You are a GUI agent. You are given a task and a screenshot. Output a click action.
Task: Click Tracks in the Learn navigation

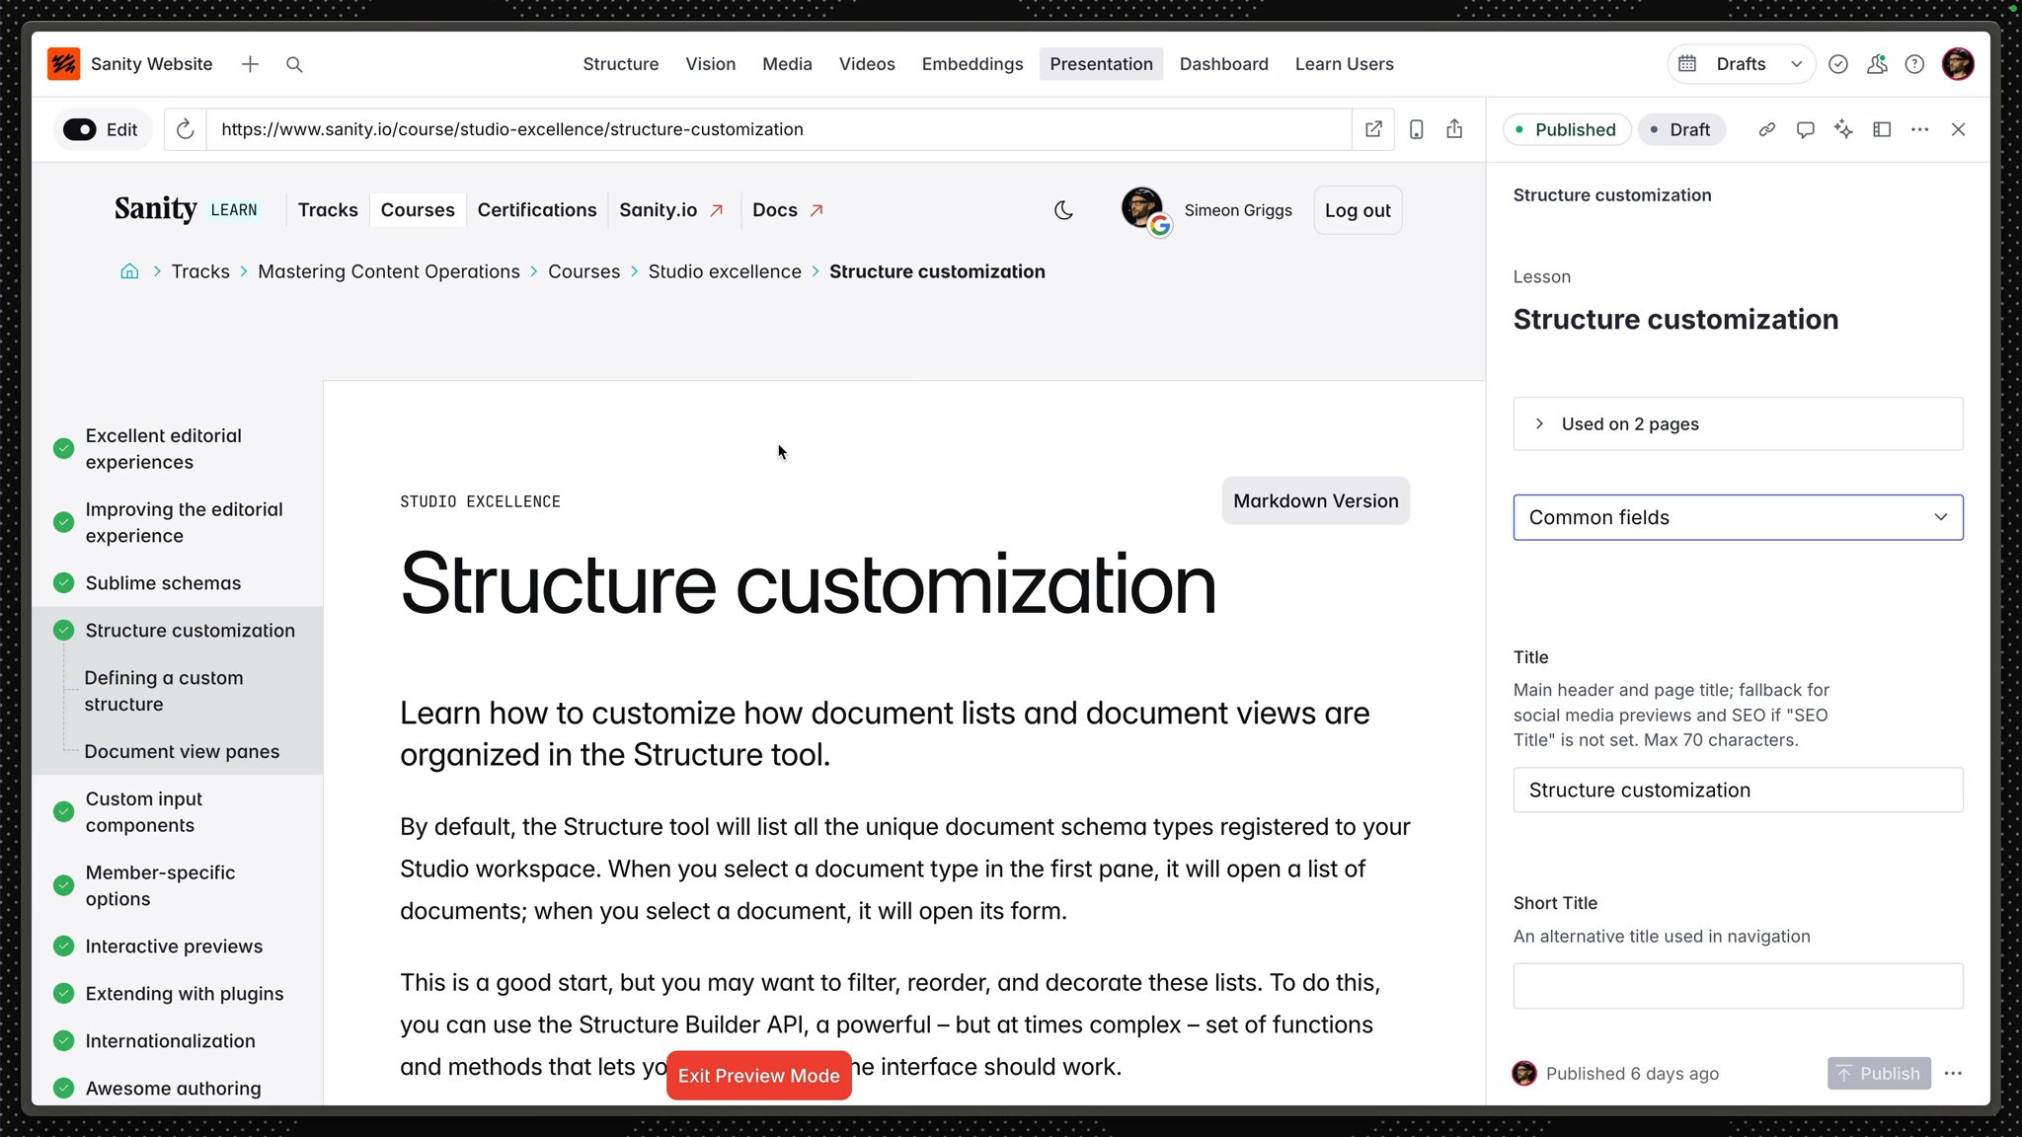(x=328, y=210)
